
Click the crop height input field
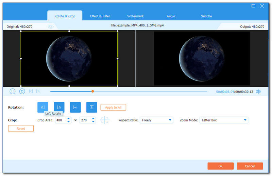[85, 120]
